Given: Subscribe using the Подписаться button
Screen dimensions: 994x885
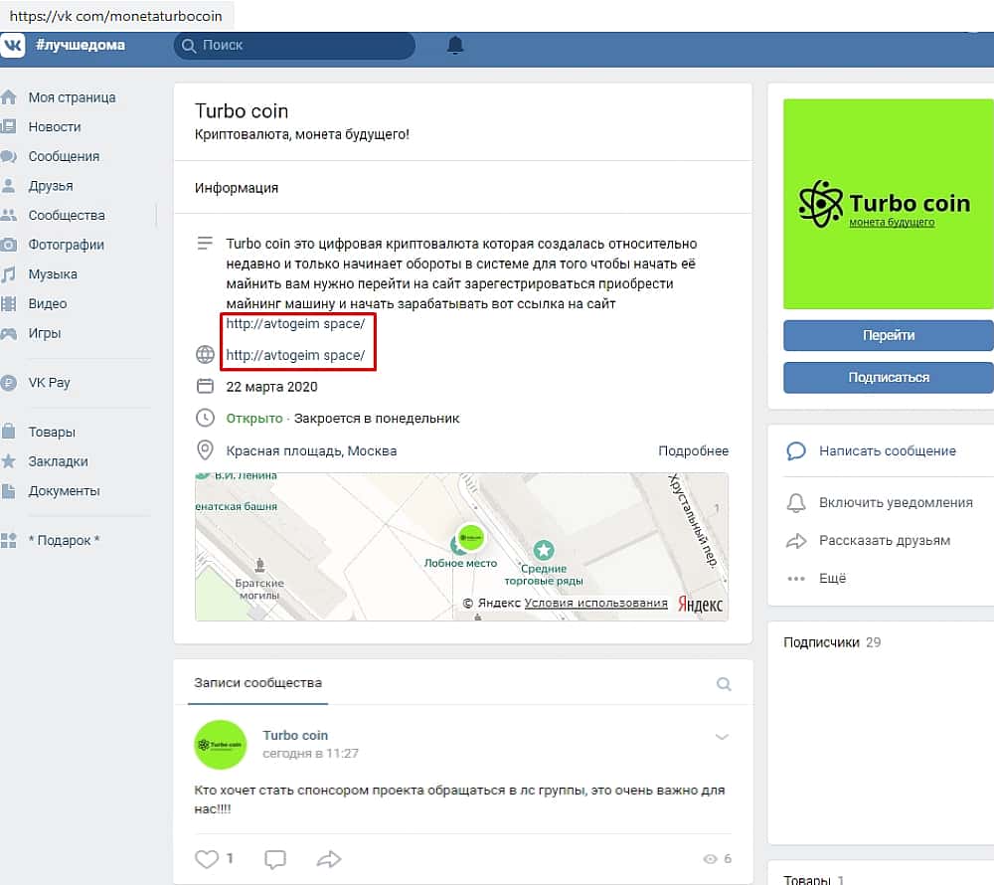Looking at the screenshot, I should coord(889,378).
